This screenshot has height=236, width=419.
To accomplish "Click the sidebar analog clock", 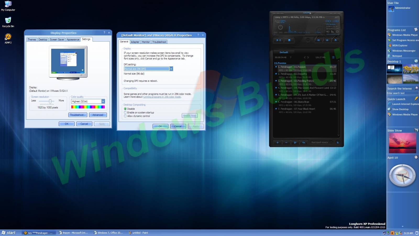I will point(403,175).
